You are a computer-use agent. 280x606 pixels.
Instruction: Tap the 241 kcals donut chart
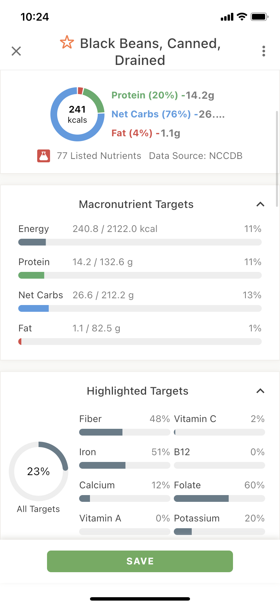[x=77, y=114]
